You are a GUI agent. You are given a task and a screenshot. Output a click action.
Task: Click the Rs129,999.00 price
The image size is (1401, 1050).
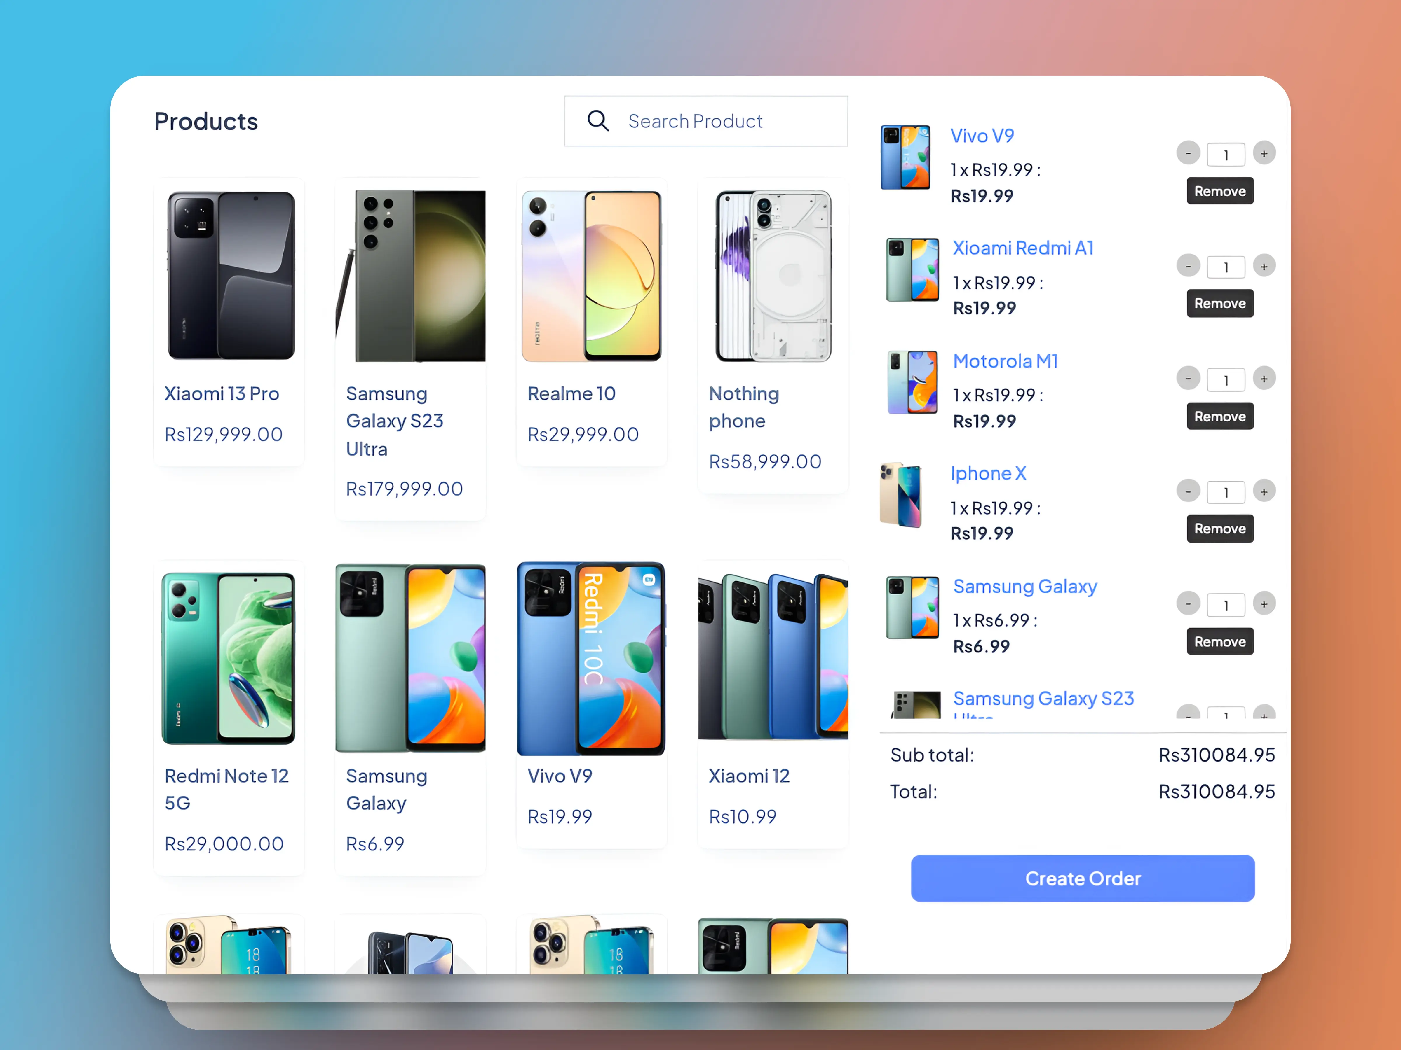point(224,434)
